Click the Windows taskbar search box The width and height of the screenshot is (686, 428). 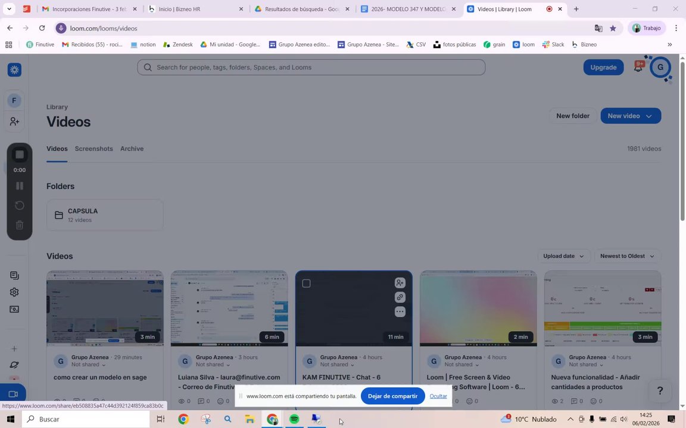(86, 419)
